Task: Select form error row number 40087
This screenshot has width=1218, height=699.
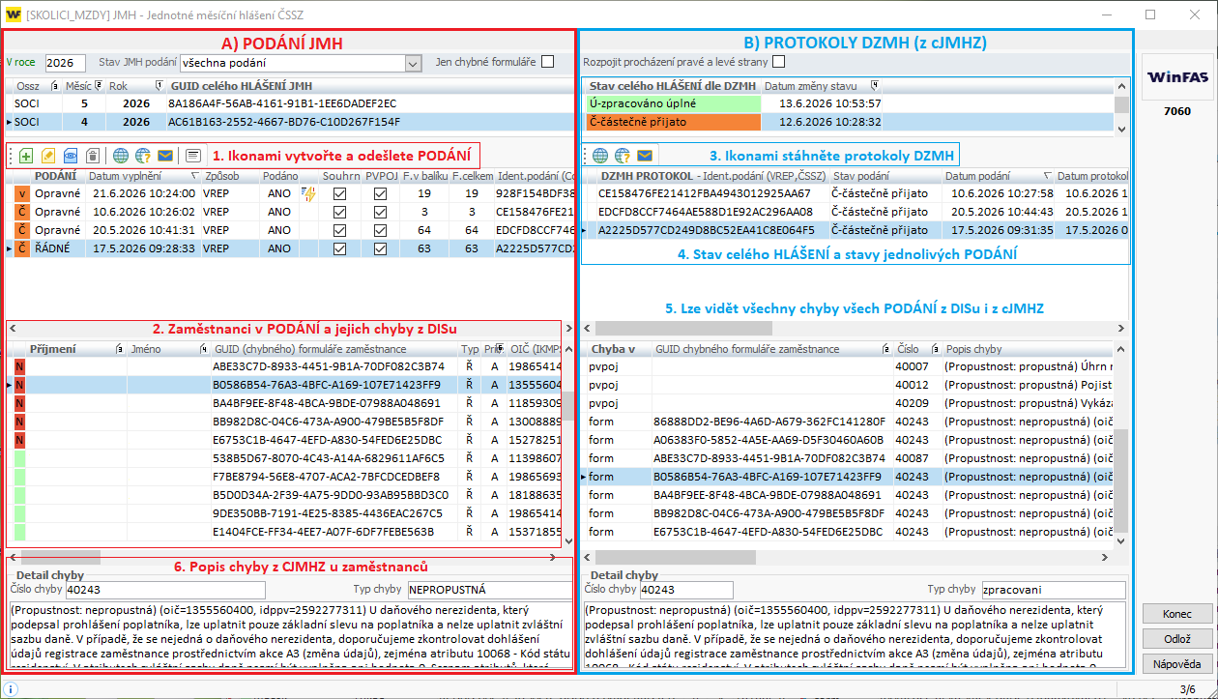Action: tap(848, 458)
